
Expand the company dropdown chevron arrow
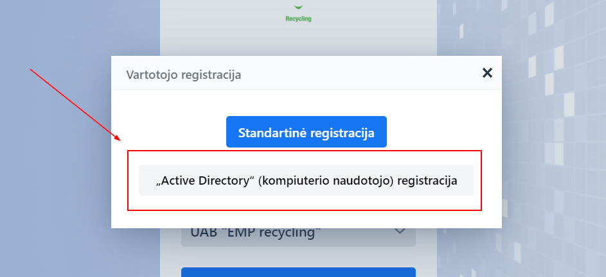point(400,231)
